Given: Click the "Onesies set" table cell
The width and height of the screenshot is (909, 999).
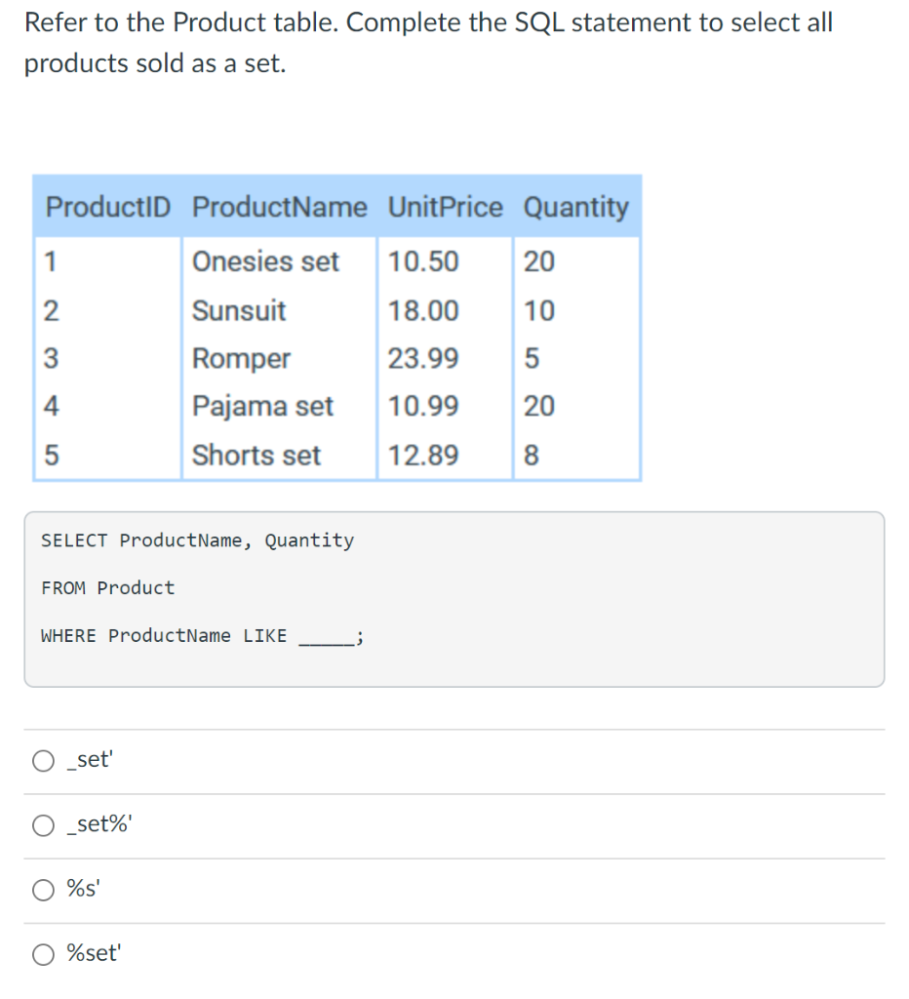Looking at the screenshot, I should tap(265, 261).
